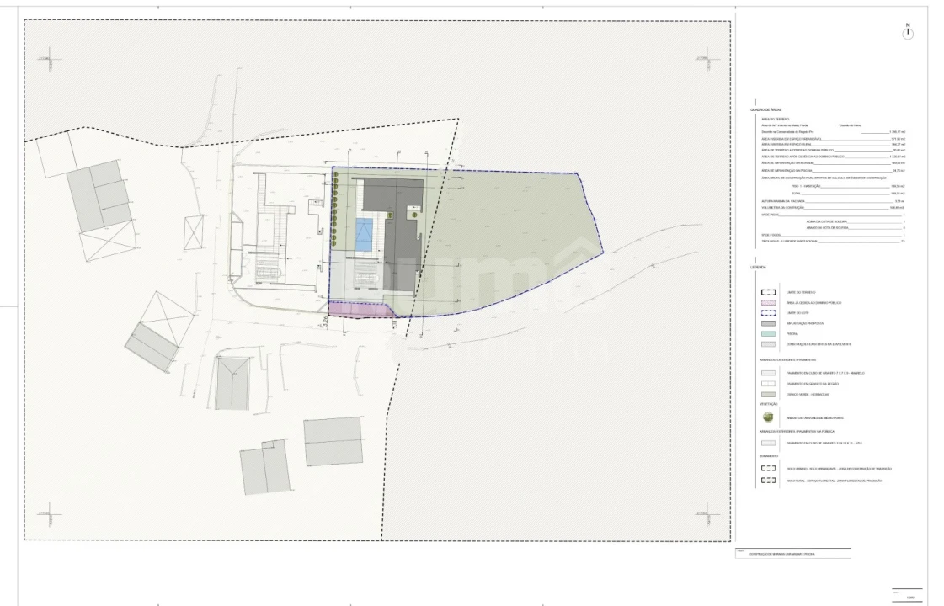
Task: Click the north arrow compass symbol
Action: (907, 31)
